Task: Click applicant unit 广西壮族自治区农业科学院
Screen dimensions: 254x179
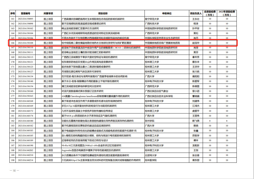Action: (x=159, y=96)
